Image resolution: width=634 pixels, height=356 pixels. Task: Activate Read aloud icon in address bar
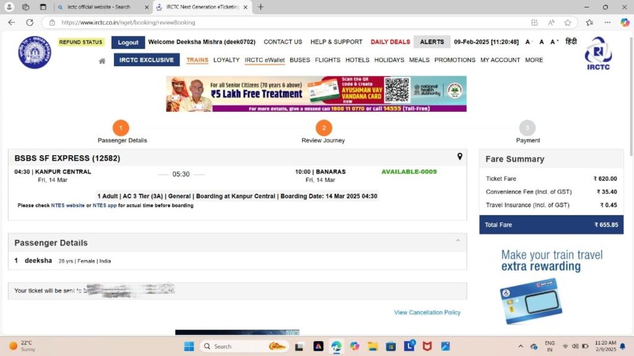[x=551, y=23]
